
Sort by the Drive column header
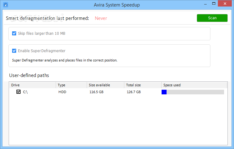pos(33,85)
